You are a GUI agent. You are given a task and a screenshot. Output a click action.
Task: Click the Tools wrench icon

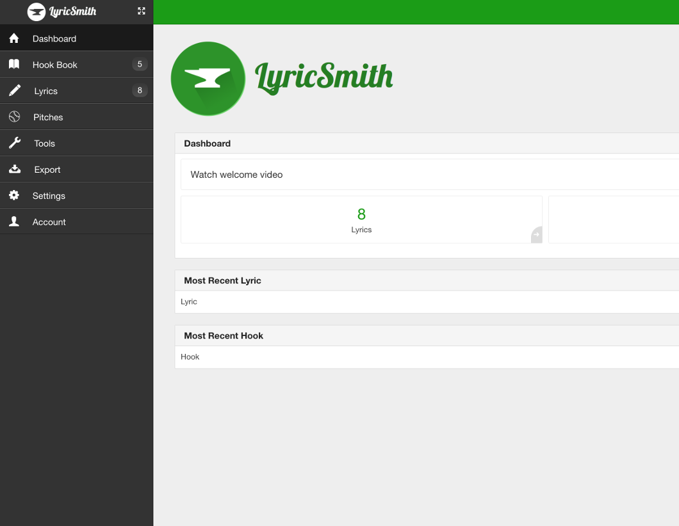(15, 143)
